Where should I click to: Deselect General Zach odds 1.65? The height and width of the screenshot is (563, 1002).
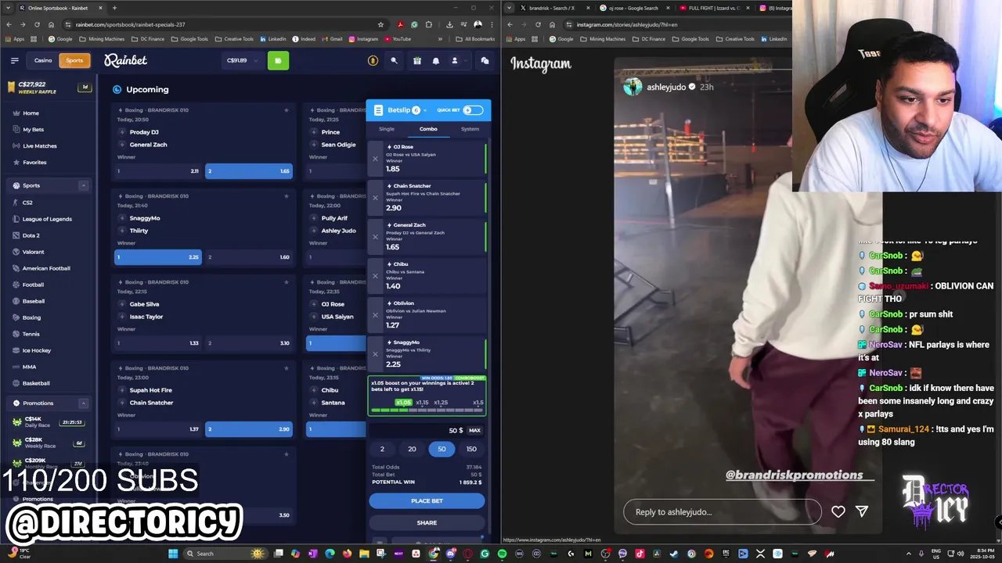pos(249,171)
